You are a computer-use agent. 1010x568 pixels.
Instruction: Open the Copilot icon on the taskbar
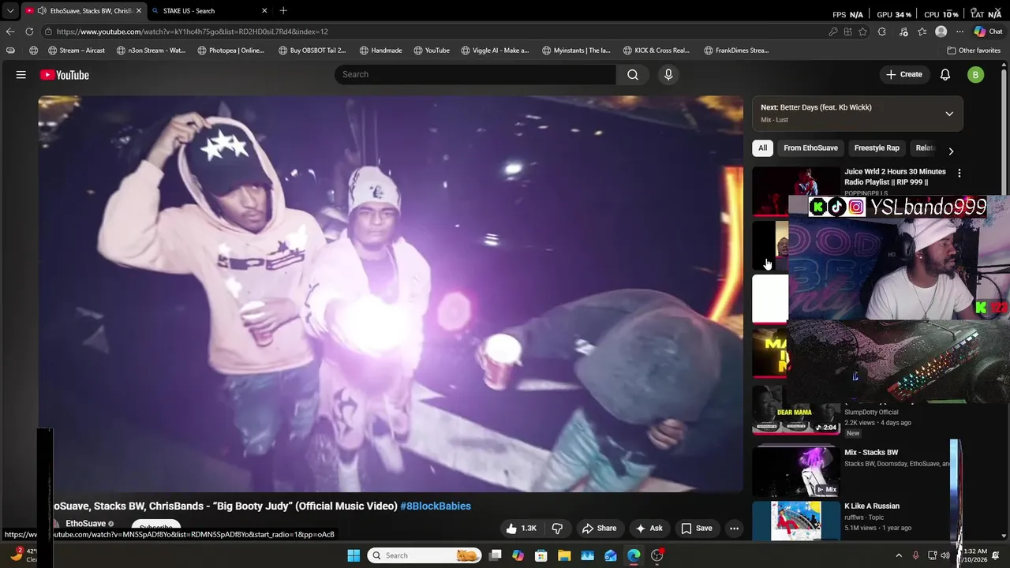click(x=518, y=555)
